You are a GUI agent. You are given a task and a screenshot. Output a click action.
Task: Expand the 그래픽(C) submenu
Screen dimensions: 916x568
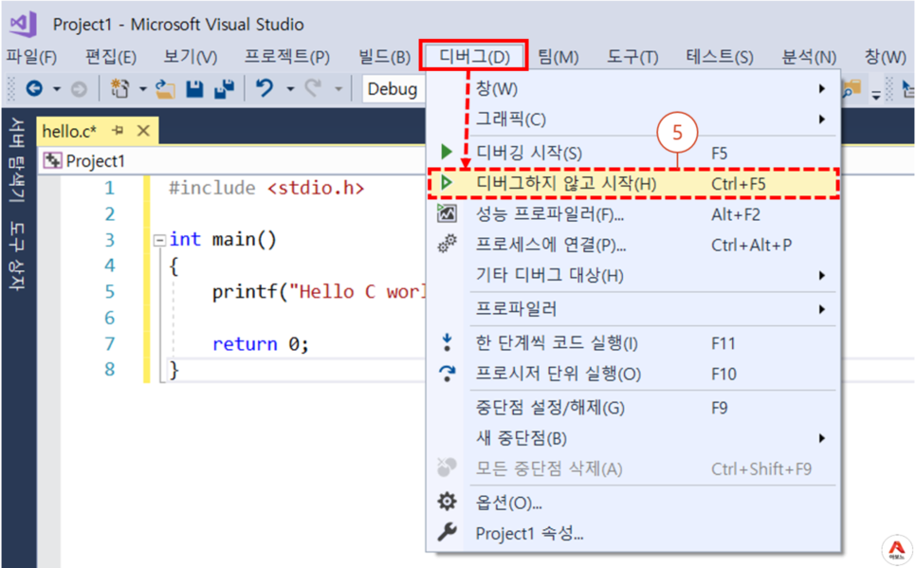(x=633, y=119)
